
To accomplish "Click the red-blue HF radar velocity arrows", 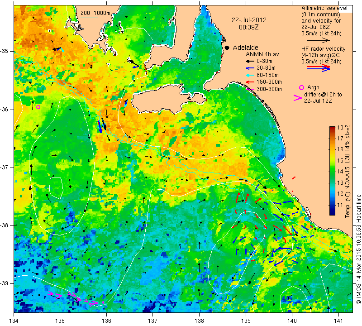I will tap(319, 68).
